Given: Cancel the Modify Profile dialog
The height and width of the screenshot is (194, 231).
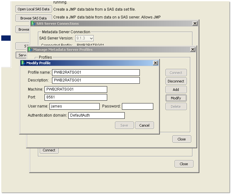Looking at the screenshot, I should pos(144,125).
